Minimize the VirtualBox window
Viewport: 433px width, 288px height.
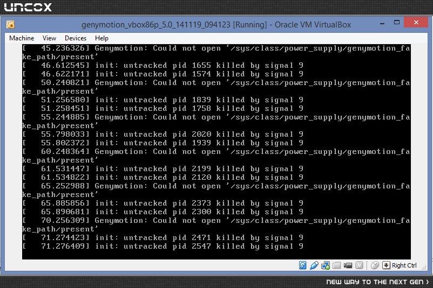point(382,23)
